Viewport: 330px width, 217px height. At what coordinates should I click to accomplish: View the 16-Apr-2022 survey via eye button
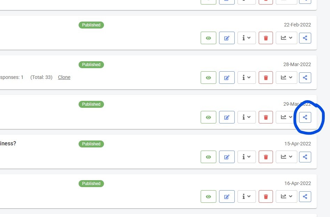tap(208, 196)
